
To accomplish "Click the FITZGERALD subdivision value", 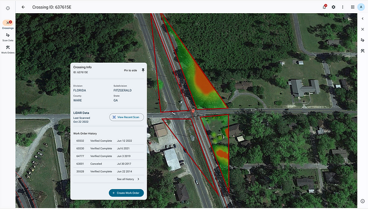I will 122,91.
